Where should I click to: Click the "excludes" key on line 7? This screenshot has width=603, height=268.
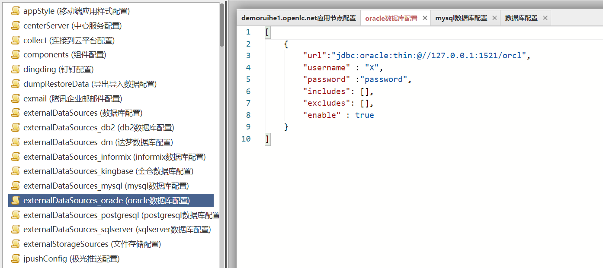(327, 103)
